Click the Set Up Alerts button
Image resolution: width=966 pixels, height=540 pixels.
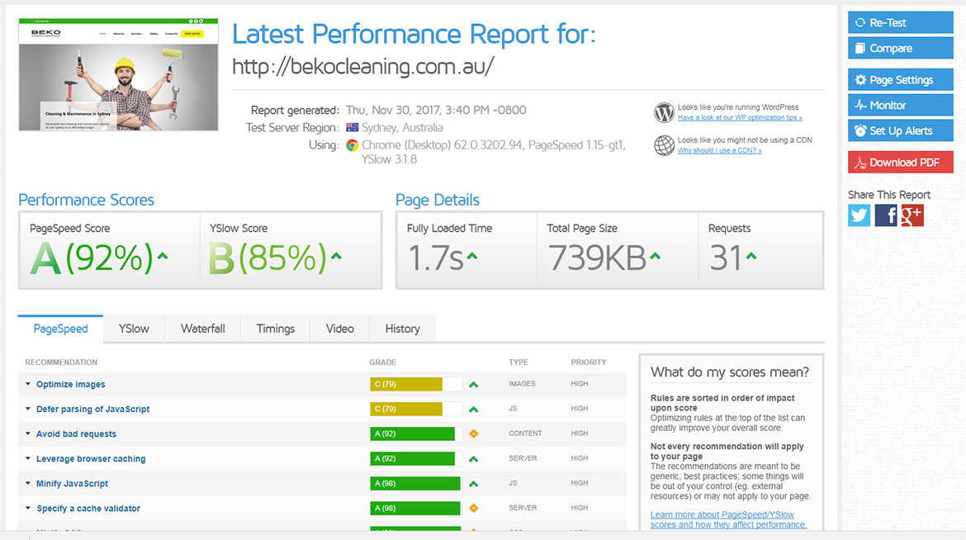900,130
